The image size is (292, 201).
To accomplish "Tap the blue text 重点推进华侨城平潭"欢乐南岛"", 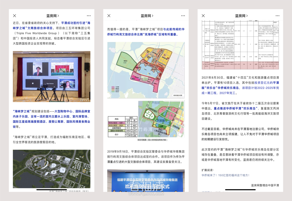I will [x=235, y=108].
